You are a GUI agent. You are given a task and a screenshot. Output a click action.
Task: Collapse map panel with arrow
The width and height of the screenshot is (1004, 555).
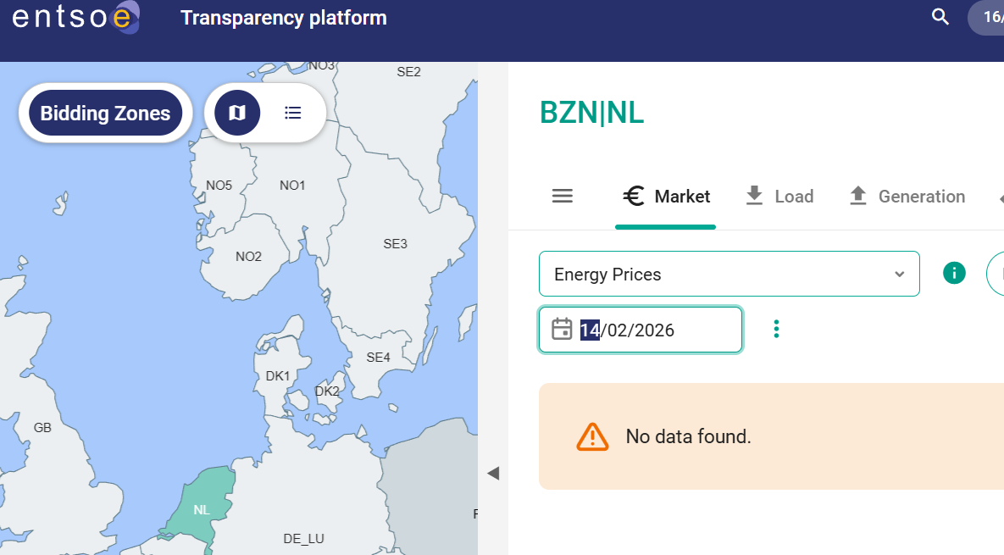tap(493, 473)
